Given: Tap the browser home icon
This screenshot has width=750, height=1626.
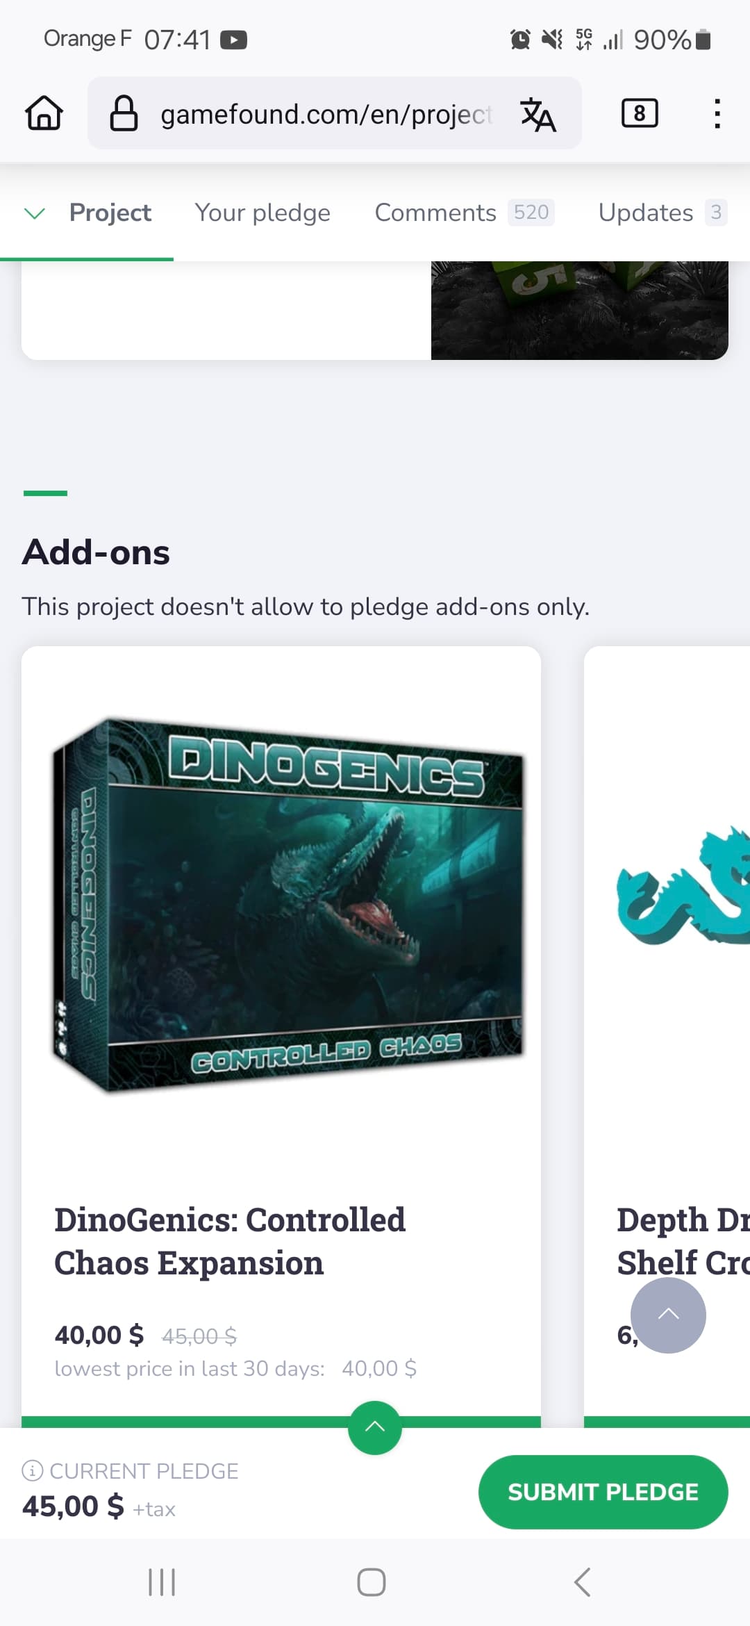Looking at the screenshot, I should tap(44, 113).
